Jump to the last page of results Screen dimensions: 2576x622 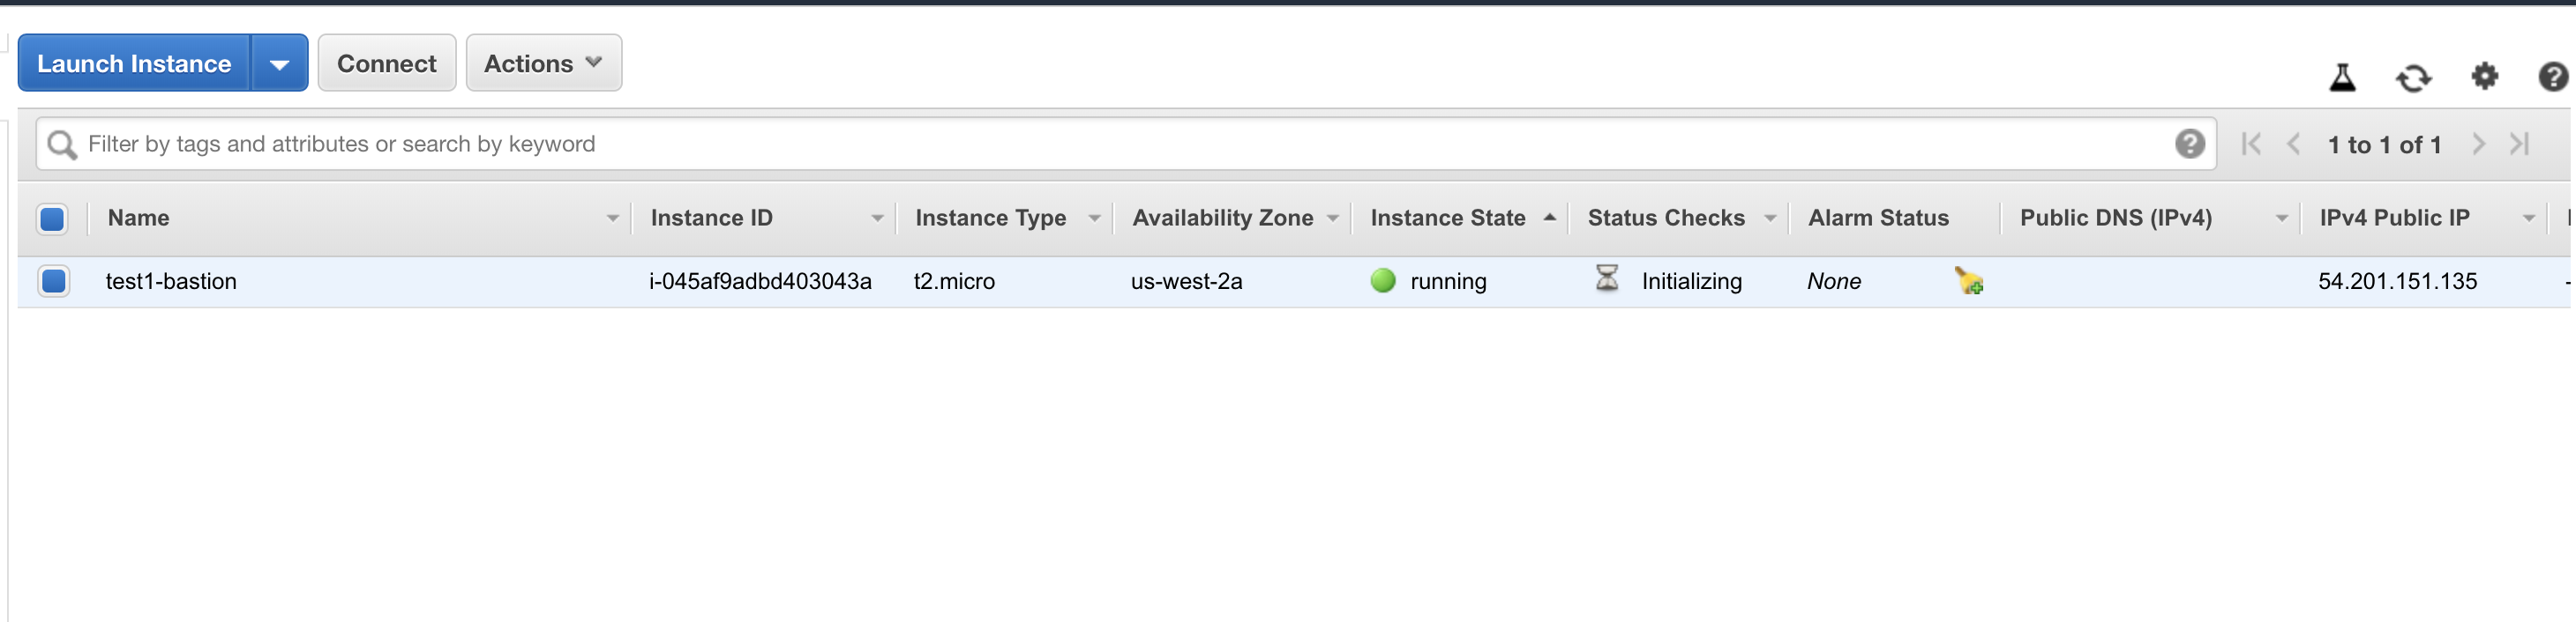point(2519,144)
